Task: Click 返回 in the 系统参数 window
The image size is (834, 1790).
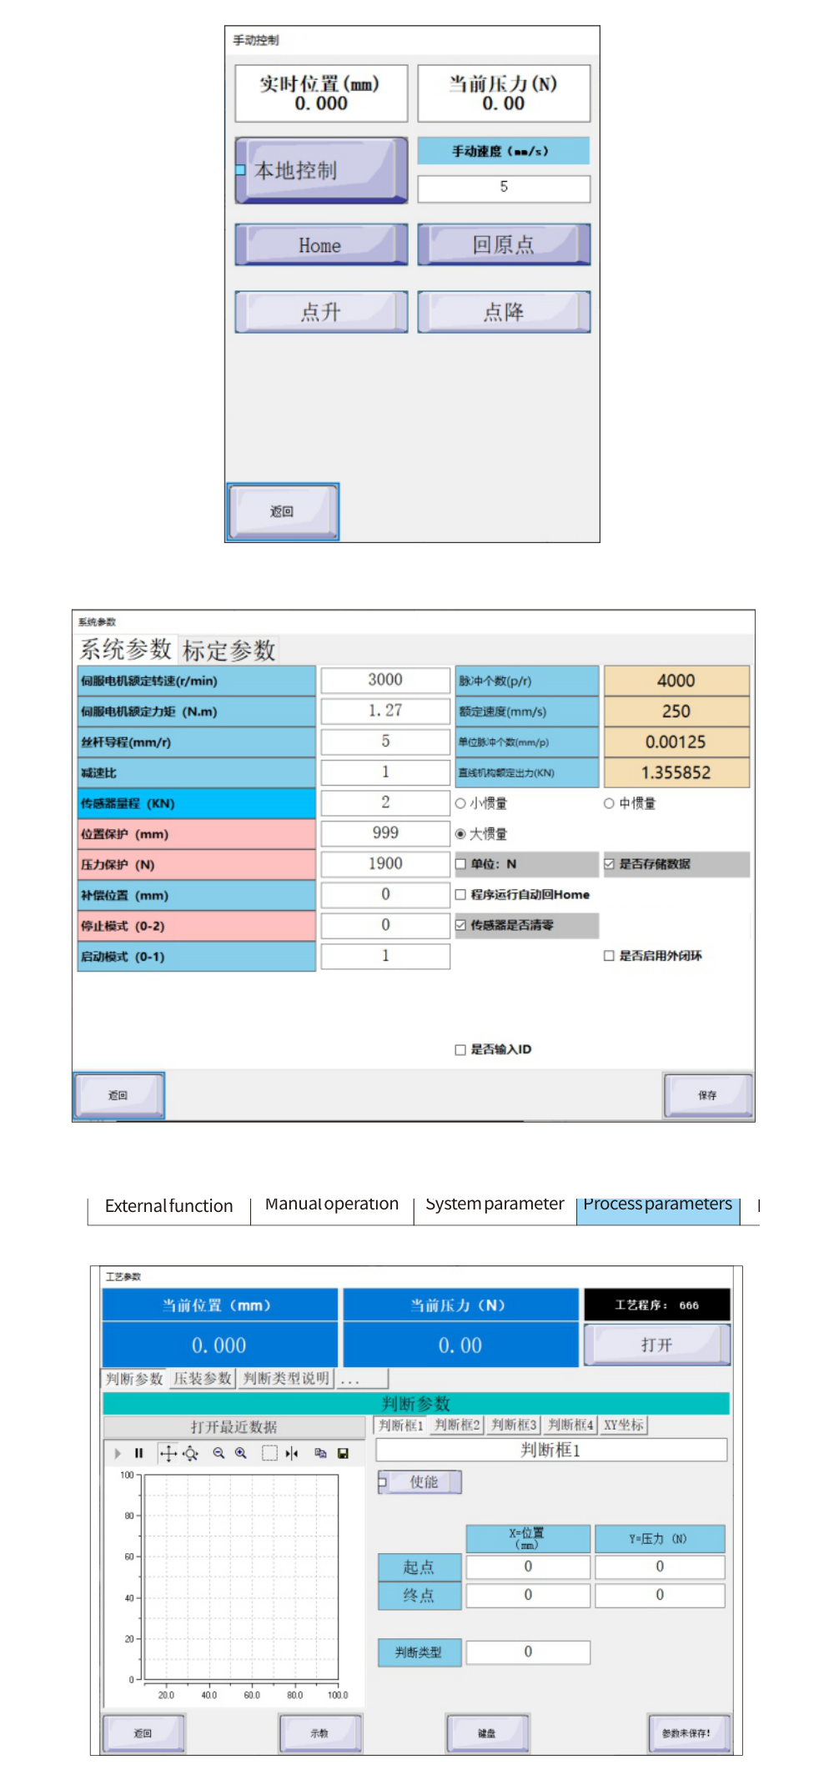Action: click(118, 1095)
